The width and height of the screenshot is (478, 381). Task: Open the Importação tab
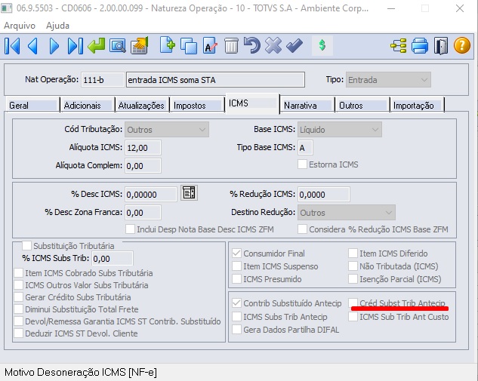(x=418, y=105)
